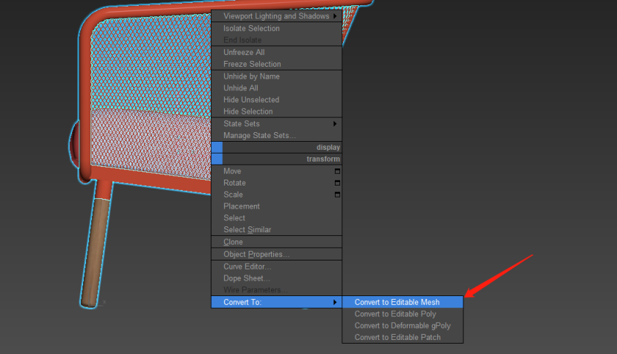This screenshot has height=354, width=617.
Task: Open Viewport Lighting and Shadows submenu
Action: click(x=276, y=16)
